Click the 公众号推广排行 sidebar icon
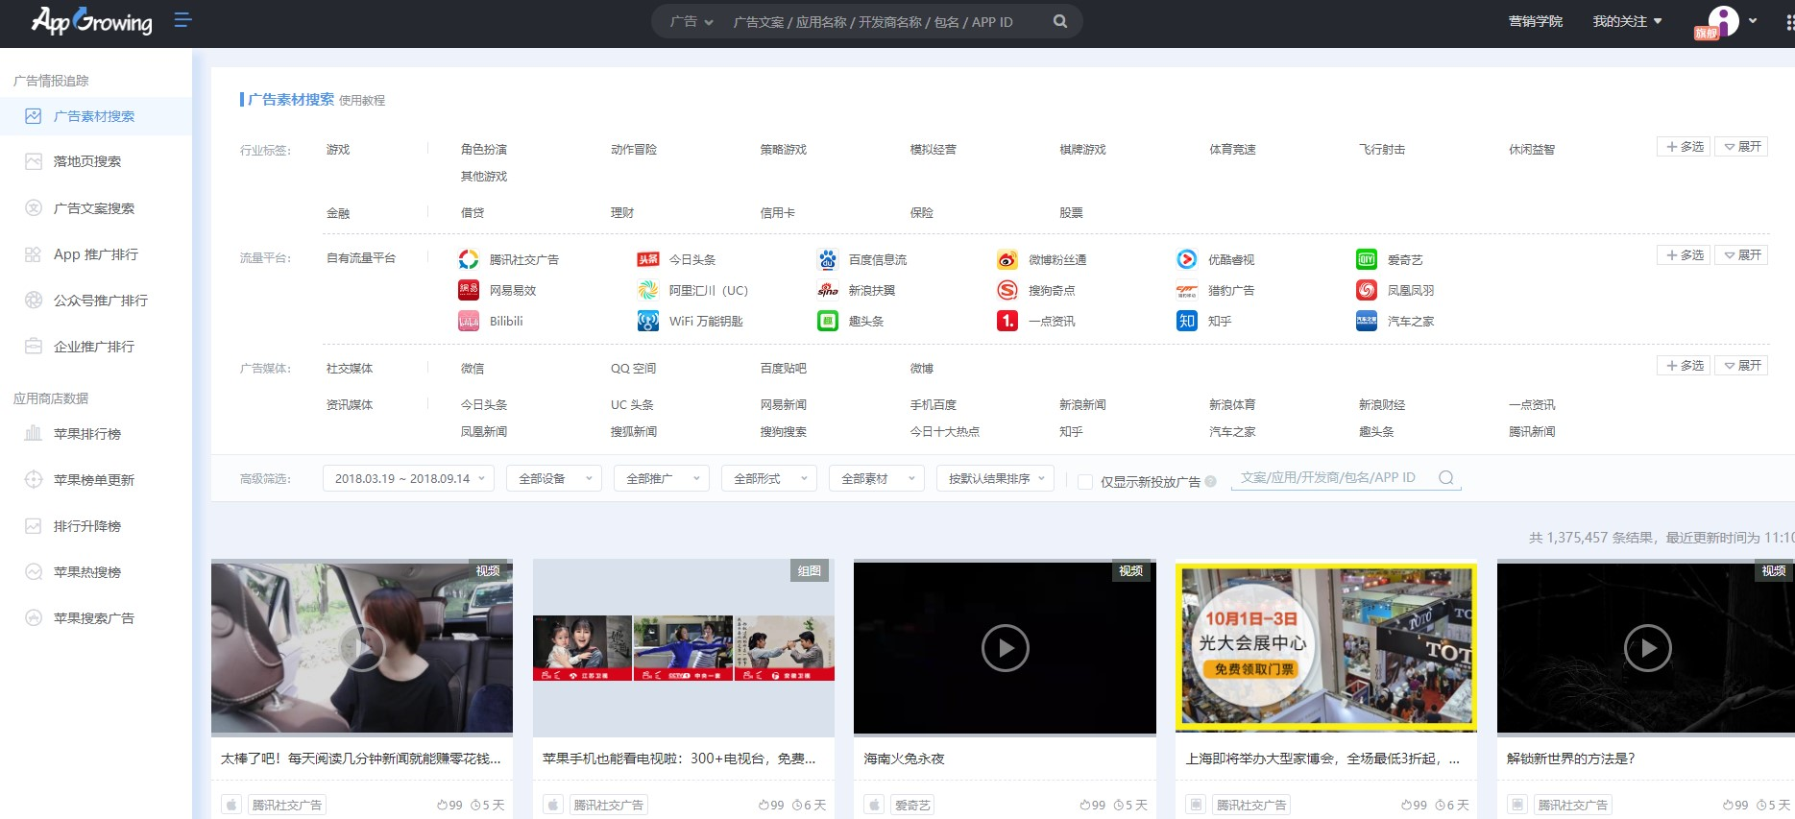Screen dimensions: 1795x819 [x=34, y=300]
